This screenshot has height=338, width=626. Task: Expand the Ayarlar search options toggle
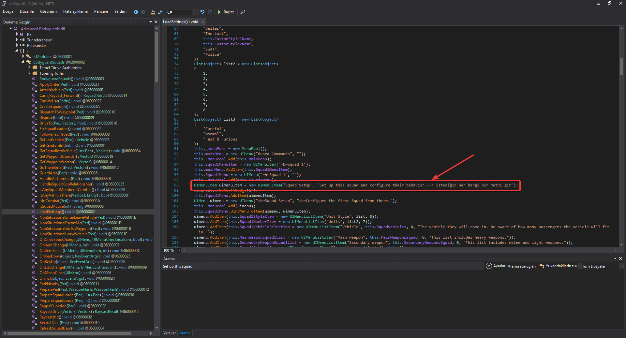(x=489, y=266)
